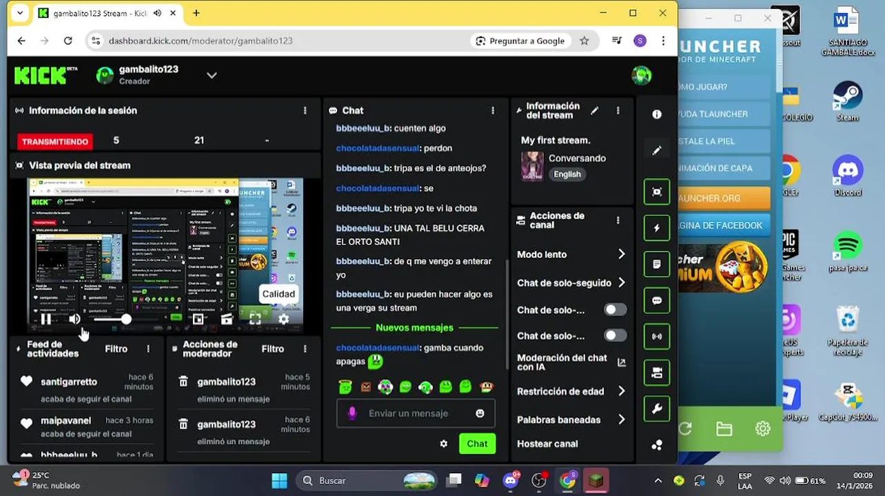Open three-dot menu of Feed de actividades
885x496 pixels.
148,349
